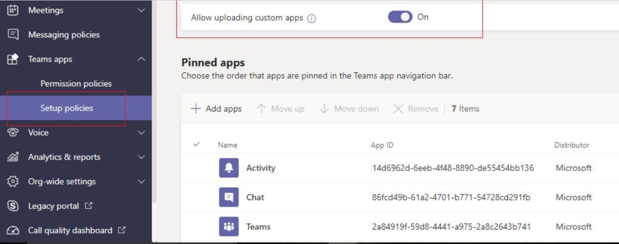Screen dimensions: 619x244
Task: Click the Pinned apps heading
Action: tap(213, 63)
